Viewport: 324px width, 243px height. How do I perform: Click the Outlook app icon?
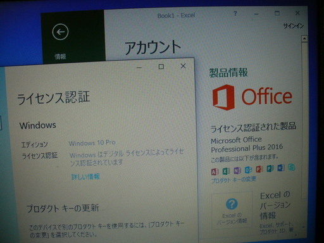248,170
